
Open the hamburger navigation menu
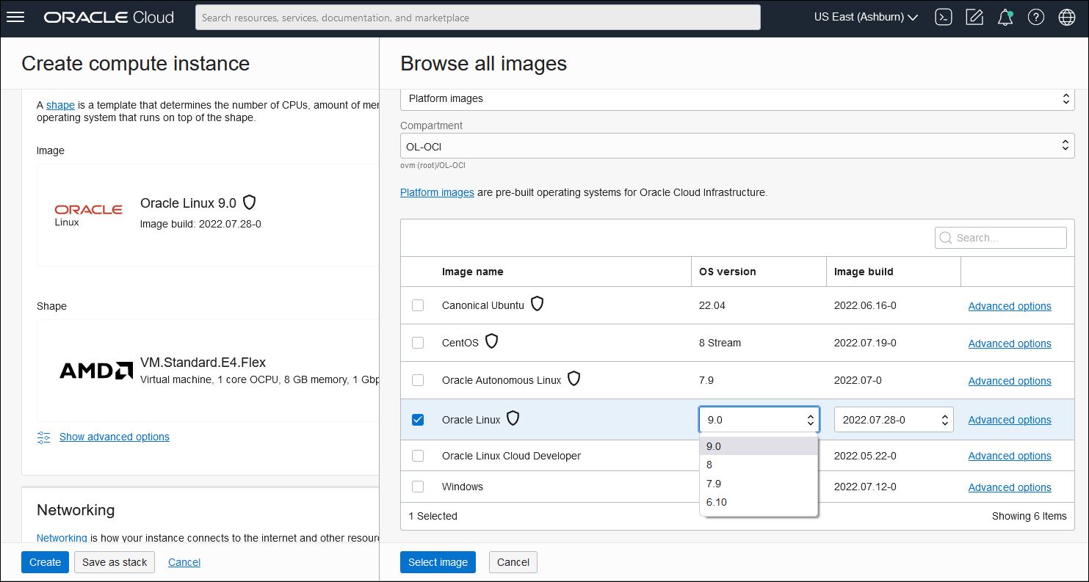(x=15, y=17)
